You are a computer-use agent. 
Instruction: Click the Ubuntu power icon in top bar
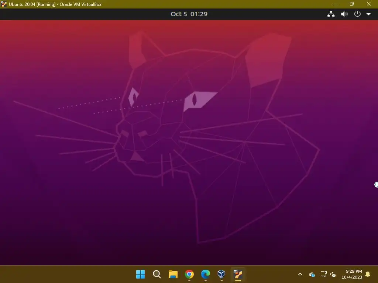(x=357, y=14)
